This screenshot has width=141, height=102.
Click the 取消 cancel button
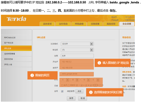tap(83, 98)
